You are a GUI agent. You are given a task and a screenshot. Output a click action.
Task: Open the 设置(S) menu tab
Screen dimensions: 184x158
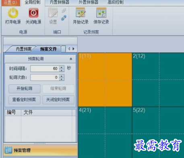[x=10, y=2]
